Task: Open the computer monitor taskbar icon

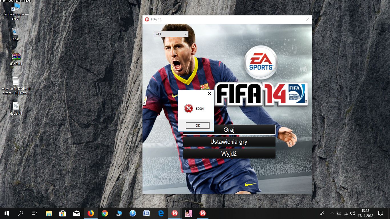Action: [118, 213]
